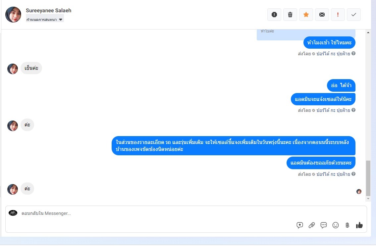Mark conversation as spam with exclamation circle icon

(274, 15)
